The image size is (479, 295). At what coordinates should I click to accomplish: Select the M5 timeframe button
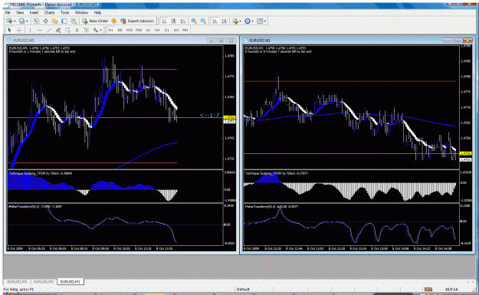click(120, 30)
